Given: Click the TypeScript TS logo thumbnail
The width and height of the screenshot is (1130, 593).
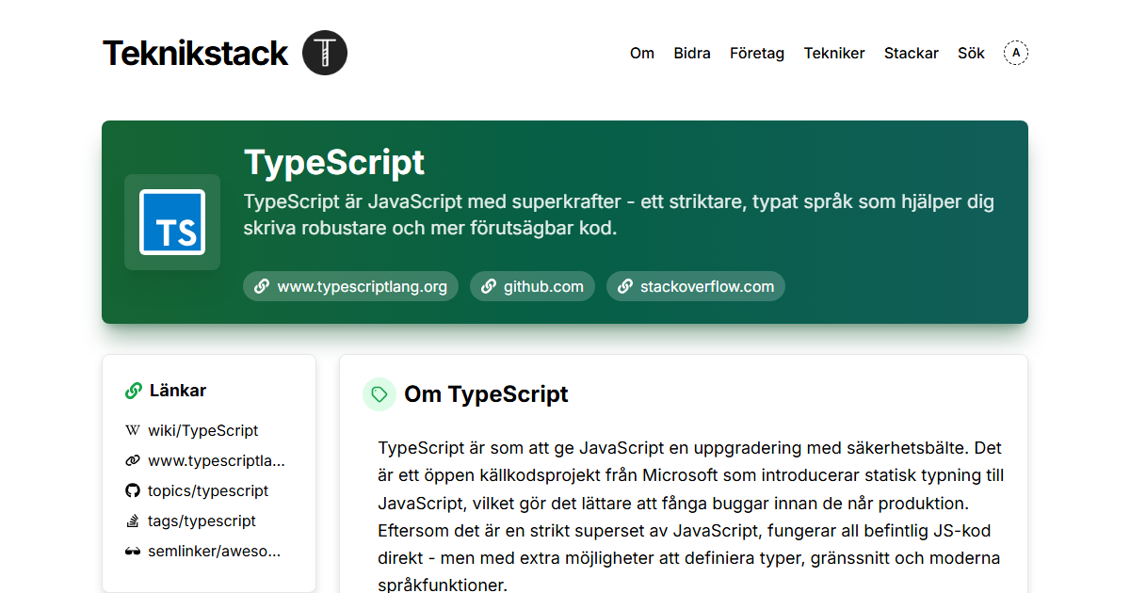Looking at the screenshot, I should pos(172,222).
